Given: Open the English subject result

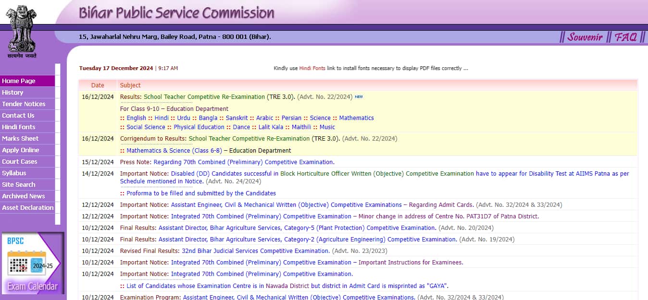Looking at the screenshot, I should [136, 118].
